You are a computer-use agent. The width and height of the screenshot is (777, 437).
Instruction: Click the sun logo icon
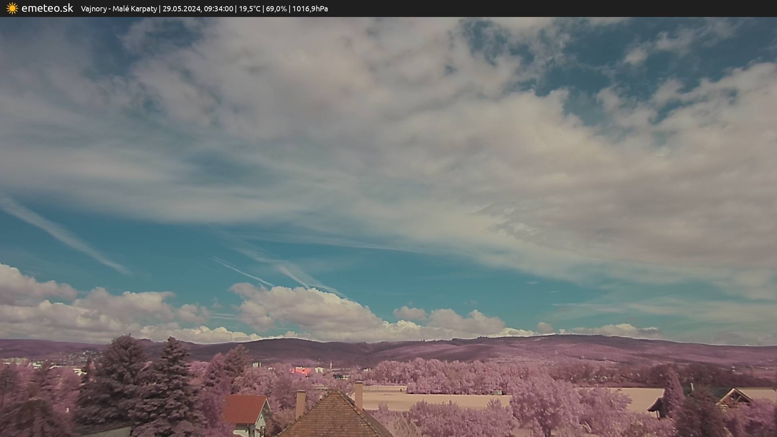point(12,8)
